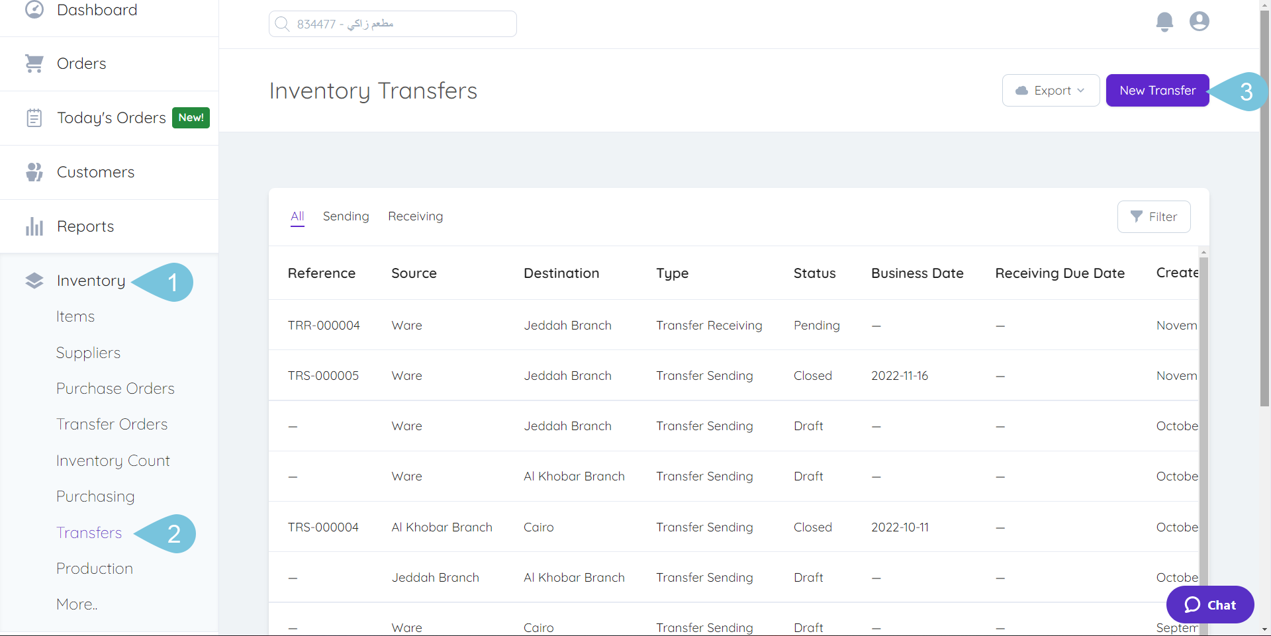Open the Reports bar chart icon
Image resolution: width=1271 pixels, height=636 pixels.
[34, 226]
